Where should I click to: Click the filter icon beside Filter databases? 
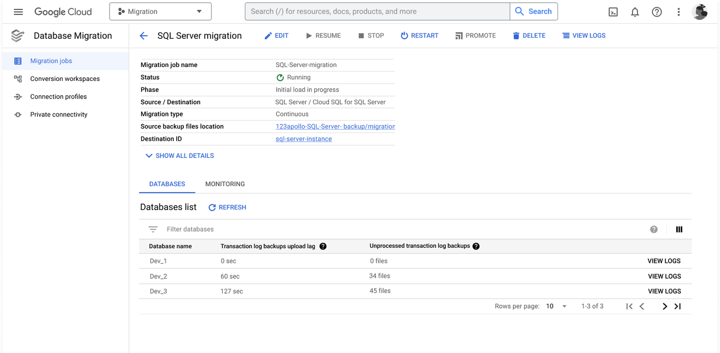coord(153,229)
